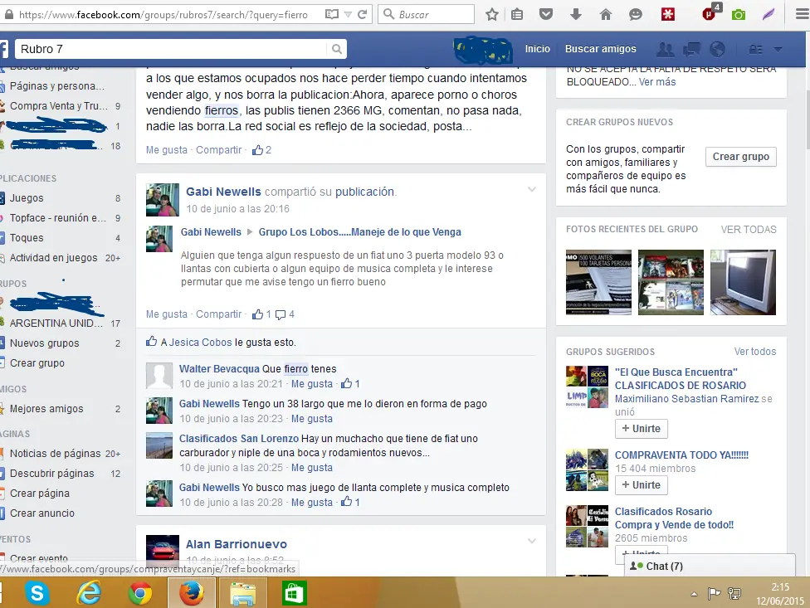Open the Firefox hamburger menu
This screenshot has height=608, width=810.
803,14
